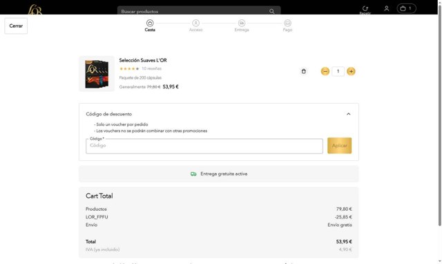The height and width of the screenshot is (264, 442).
Task: Click the Paquete de 200 cápsulas text
Action: pos(140,77)
